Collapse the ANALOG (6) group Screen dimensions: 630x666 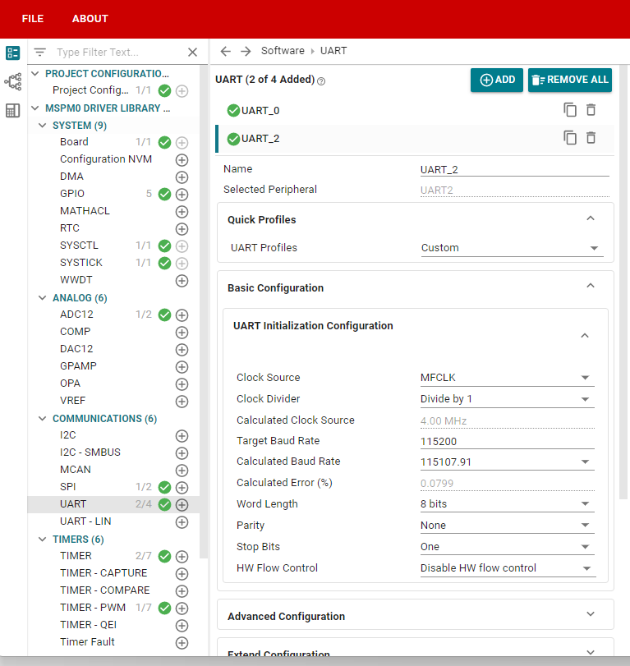point(43,298)
